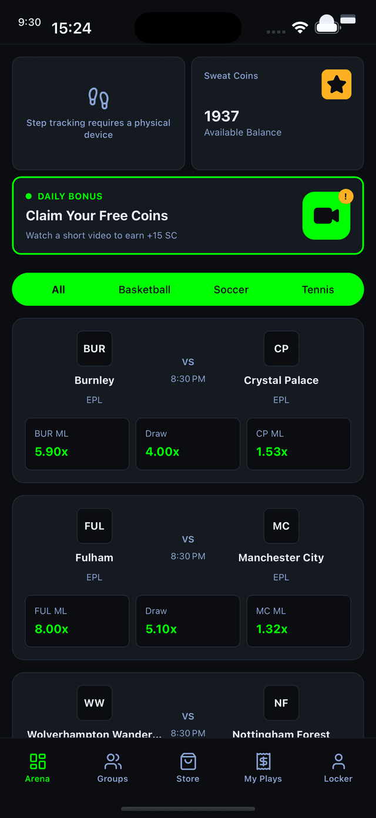Filter events by Tennis
Screen dimensions: 376x818
click(x=318, y=289)
